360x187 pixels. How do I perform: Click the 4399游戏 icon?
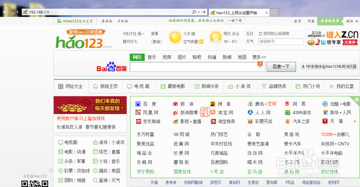(x=287, y=113)
